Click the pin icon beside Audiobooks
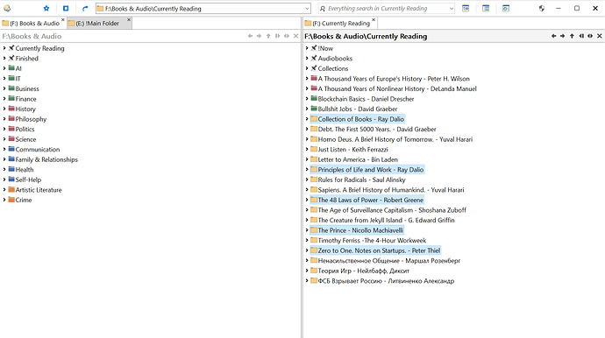This screenshot has width=605, height=338. [314, 58]
